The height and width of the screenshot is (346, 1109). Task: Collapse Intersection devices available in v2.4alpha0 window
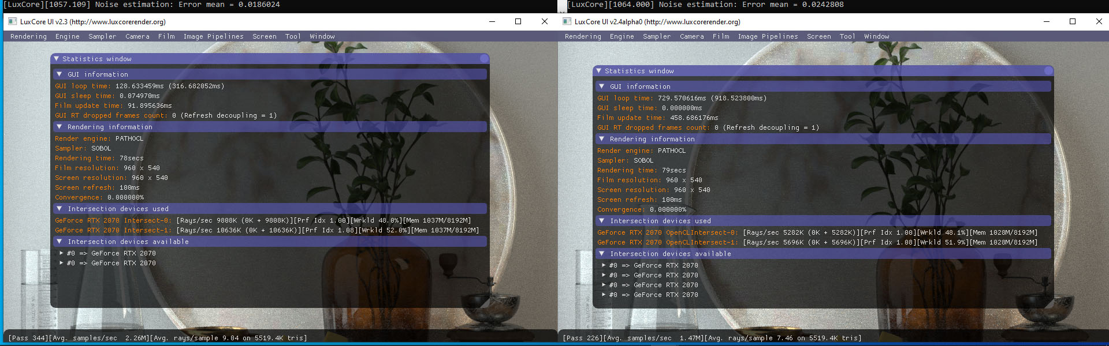pyautogui.click(x=602, y=254)
